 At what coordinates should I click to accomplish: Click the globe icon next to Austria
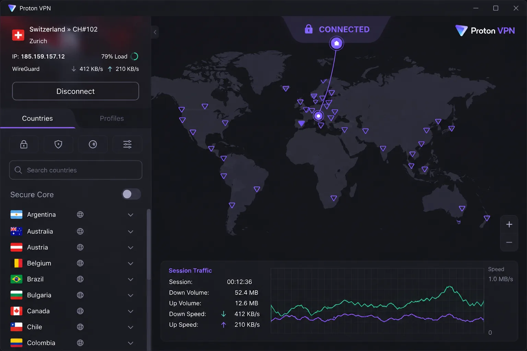click(x=80, y=247)
